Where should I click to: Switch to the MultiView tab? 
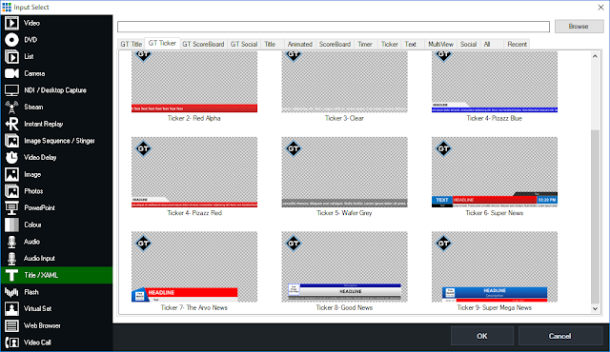[x=440, y=45]
